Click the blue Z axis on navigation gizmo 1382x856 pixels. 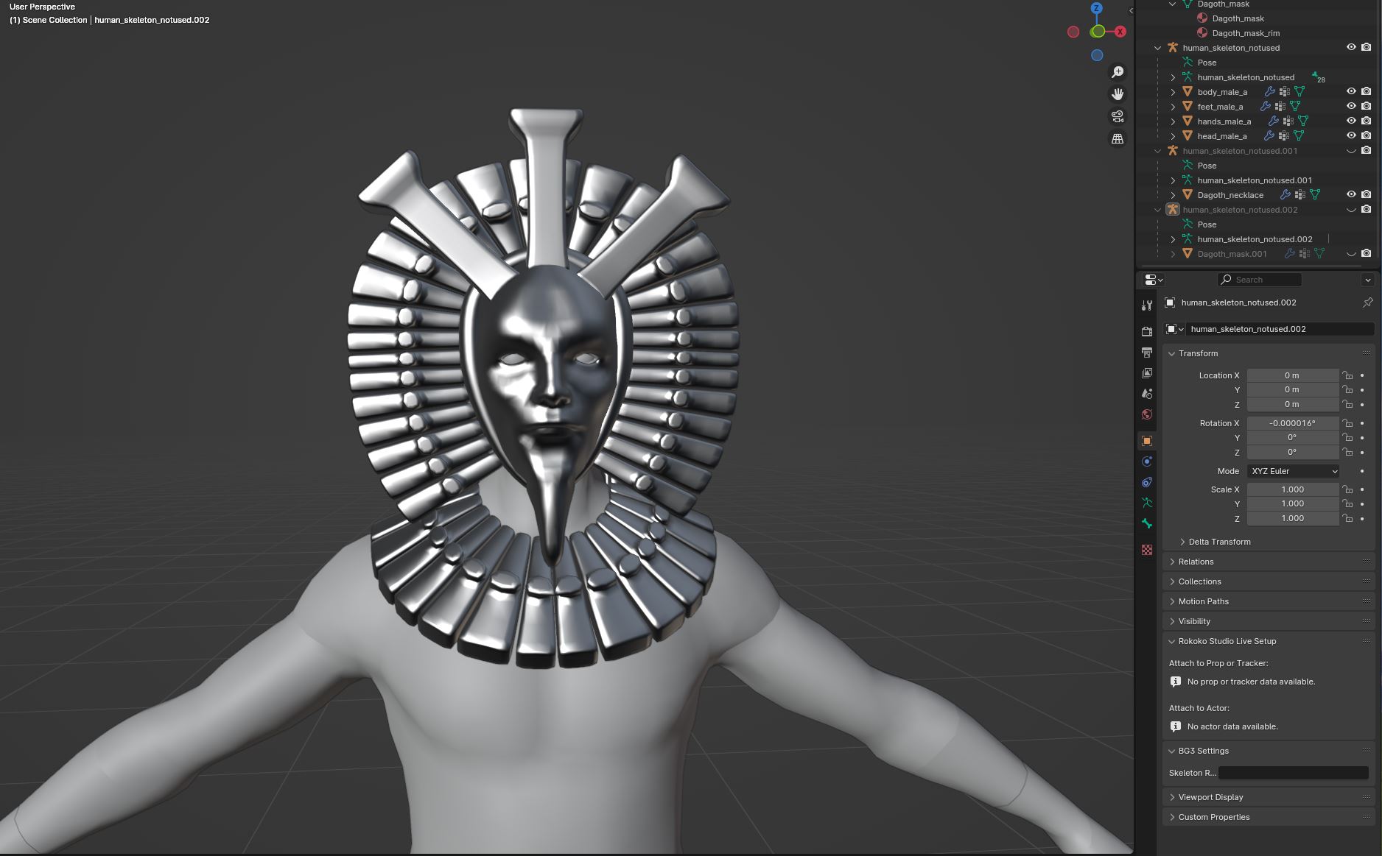(x=1097, y=8)
